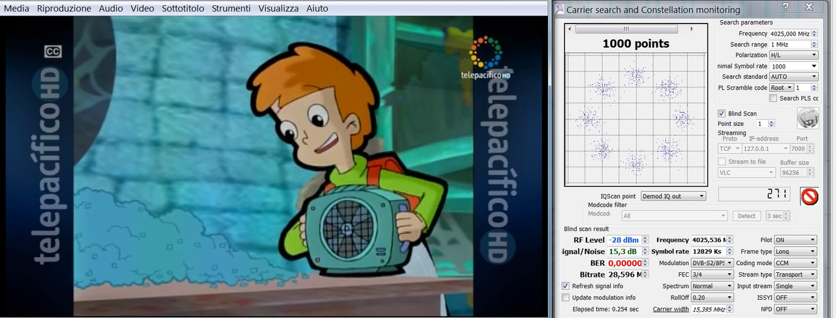Open the PL Scramble code Root dropdown
The width and height of the screenshot is (836, 318).
[x=781, y=87]
